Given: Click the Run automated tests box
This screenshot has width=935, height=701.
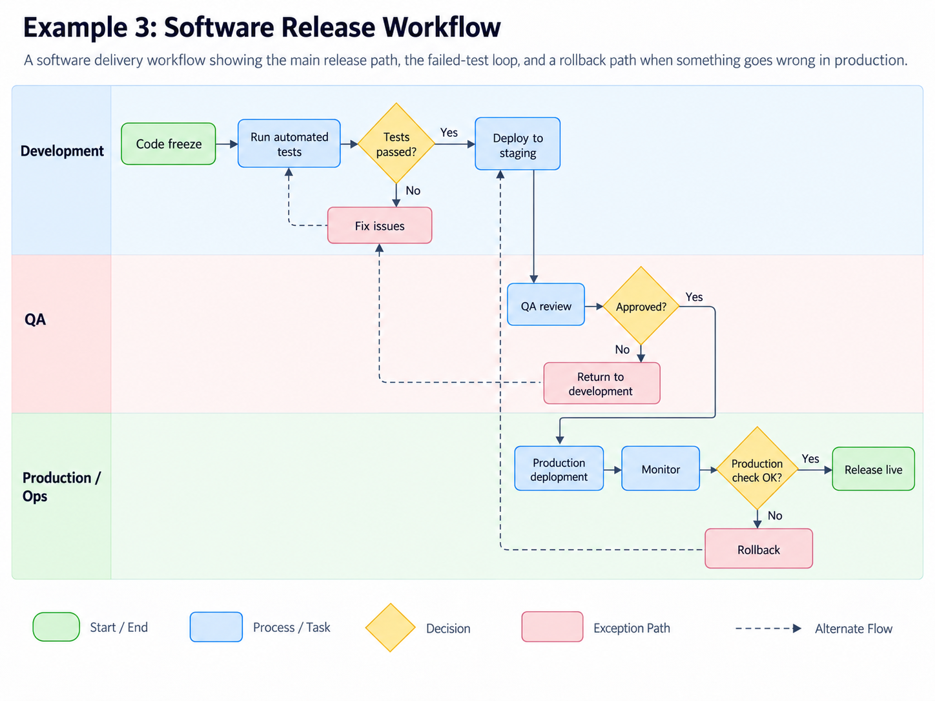Looking at the screenshot, I should [x=289, y=144].
